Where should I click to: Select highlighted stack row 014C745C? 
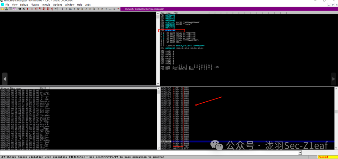tap(248, 141)
